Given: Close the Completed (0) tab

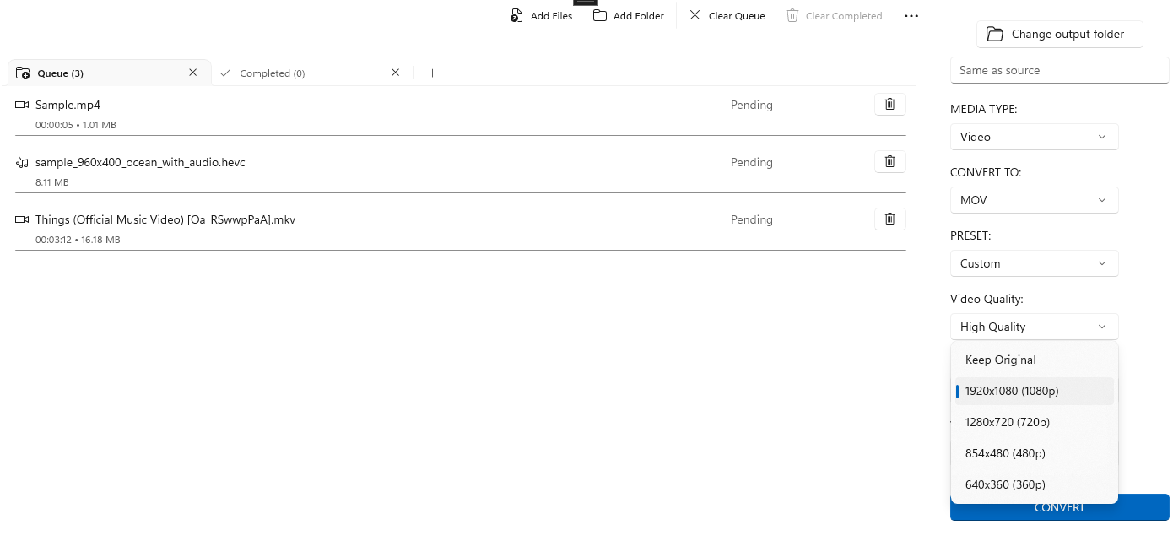Looking at the screenshot, I should (395, 73).
